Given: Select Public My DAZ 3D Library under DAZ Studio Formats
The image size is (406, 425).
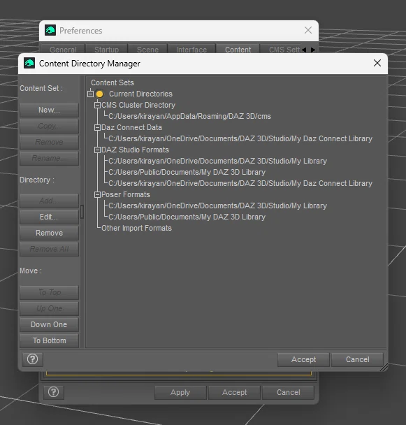Looking at the screenshot, I should click(187, 172).
